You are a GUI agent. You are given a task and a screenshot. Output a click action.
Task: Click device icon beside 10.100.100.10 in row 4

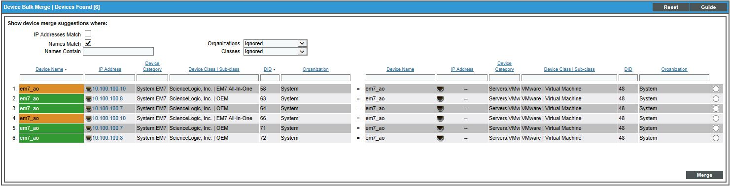(x=89, y=119)
